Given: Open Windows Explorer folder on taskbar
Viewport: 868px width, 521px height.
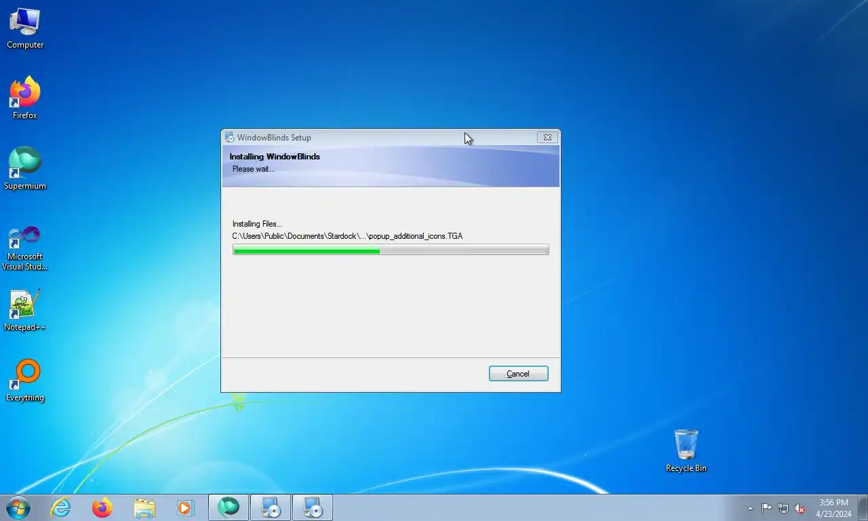Looking at the screenshot, I should point(144,507).
